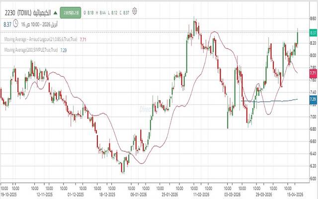Click the blue 7.29 price axis label
Image resolution: width=318 pixels, height=199 pixels.
pyautogui.click(x=313, y=99)
